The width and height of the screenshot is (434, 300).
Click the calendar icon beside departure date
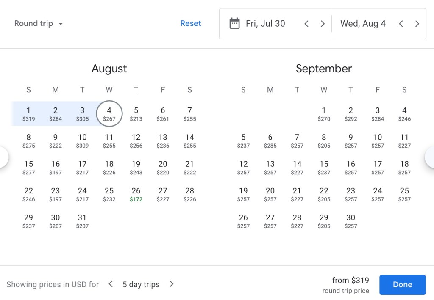click(234, 23)
